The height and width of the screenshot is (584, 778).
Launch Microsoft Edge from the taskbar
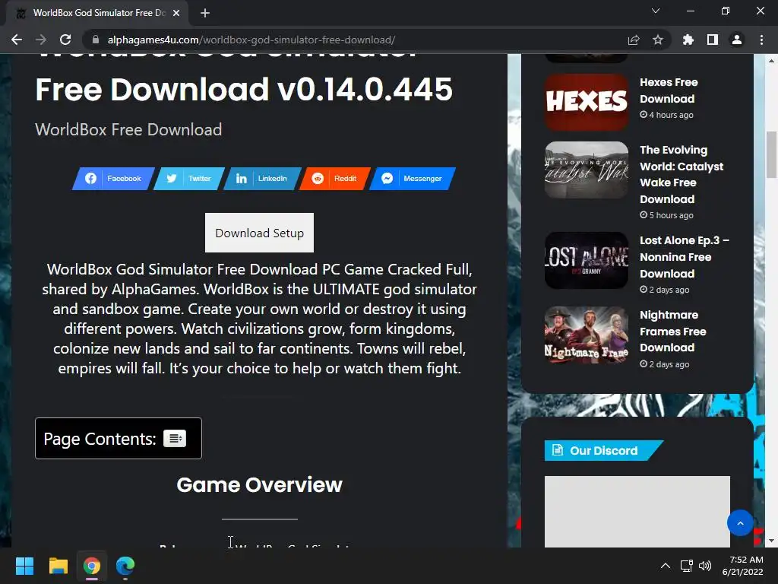(125, 566)
